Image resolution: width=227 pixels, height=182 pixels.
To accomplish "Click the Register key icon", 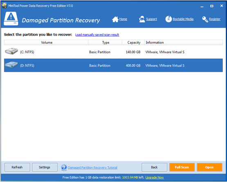I will pos(205,19).
